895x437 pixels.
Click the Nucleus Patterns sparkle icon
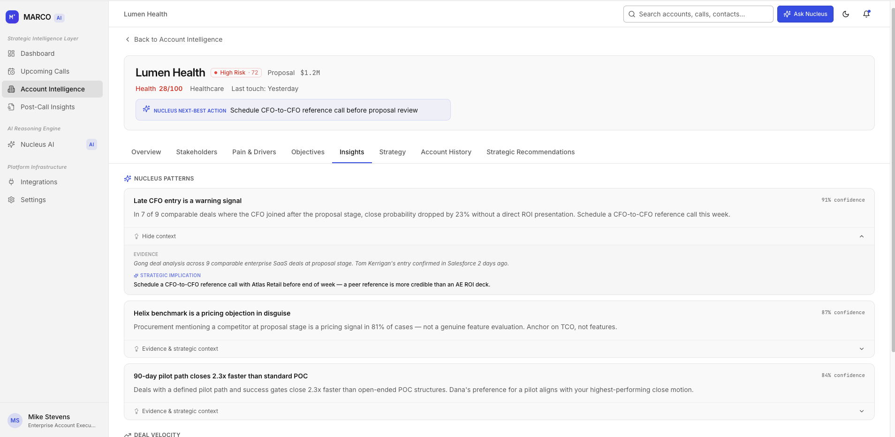coord(128,179)
